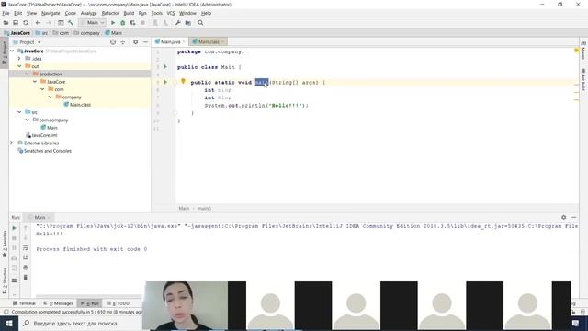Viewport: 588px width, 331px height.
Task: Open the Project Structure toolbar icon
Action: point(188,23)
